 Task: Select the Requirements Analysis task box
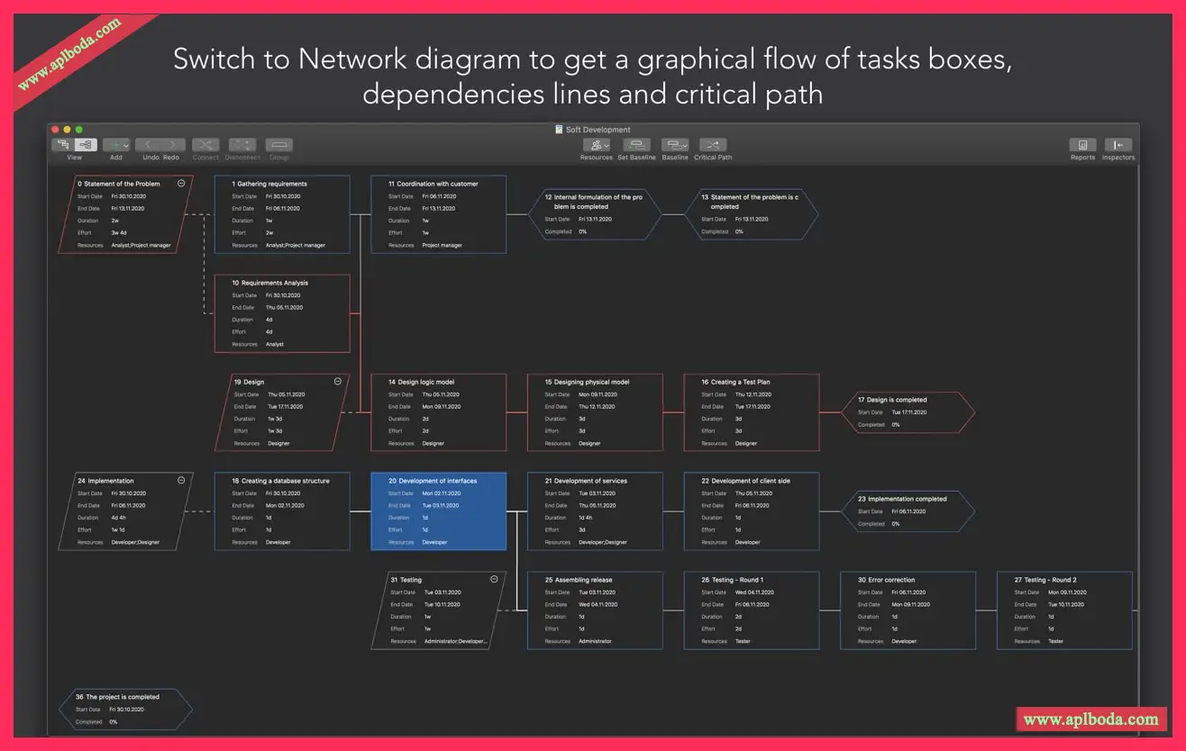(281, 313)
